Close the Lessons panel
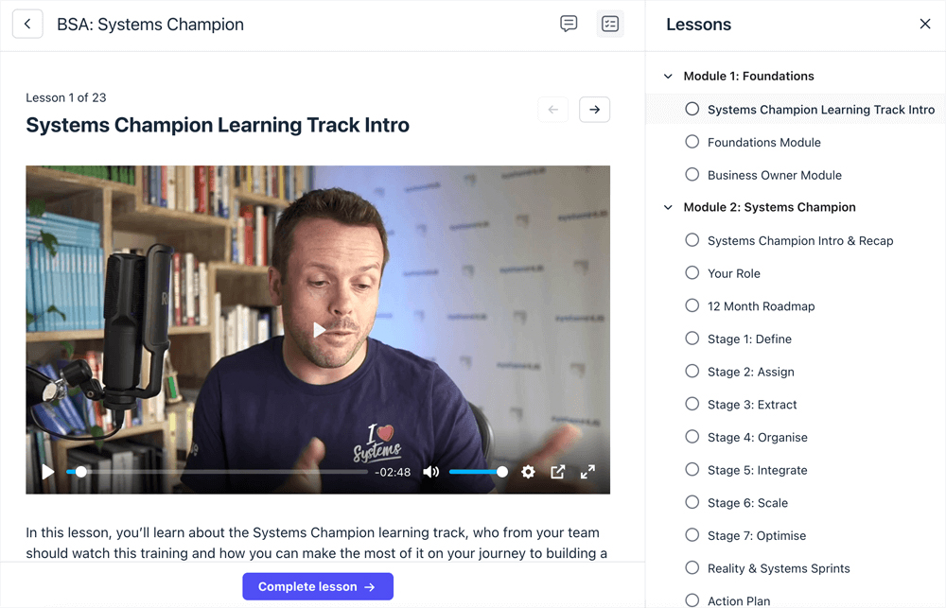The height and width of the screenshot is (608, 946). click(925, 24)
